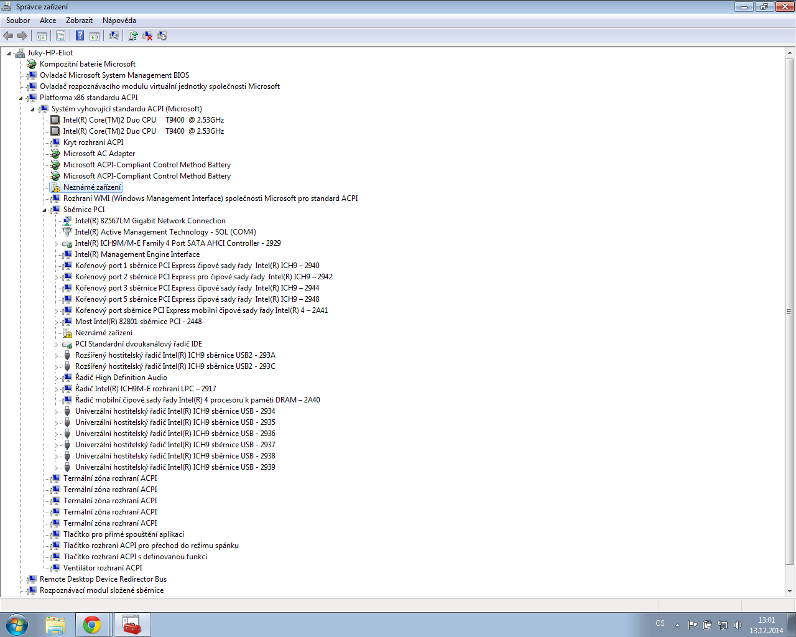Screen dimensions: 796x637
Task: Collapse the Sběrnice PCI tree node
Action: (44, 210)
